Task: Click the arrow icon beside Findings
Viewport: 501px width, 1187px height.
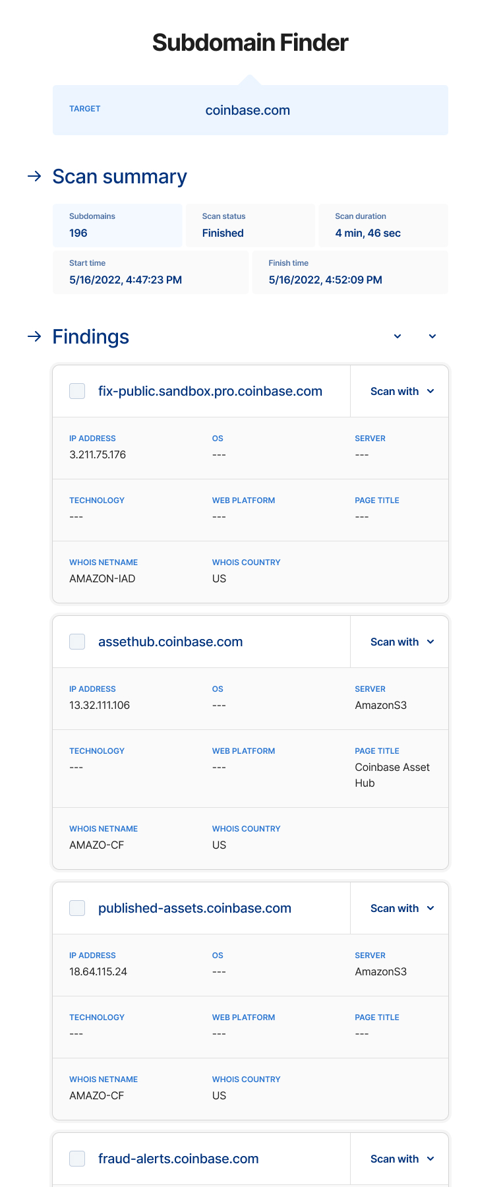Action: 34,337
